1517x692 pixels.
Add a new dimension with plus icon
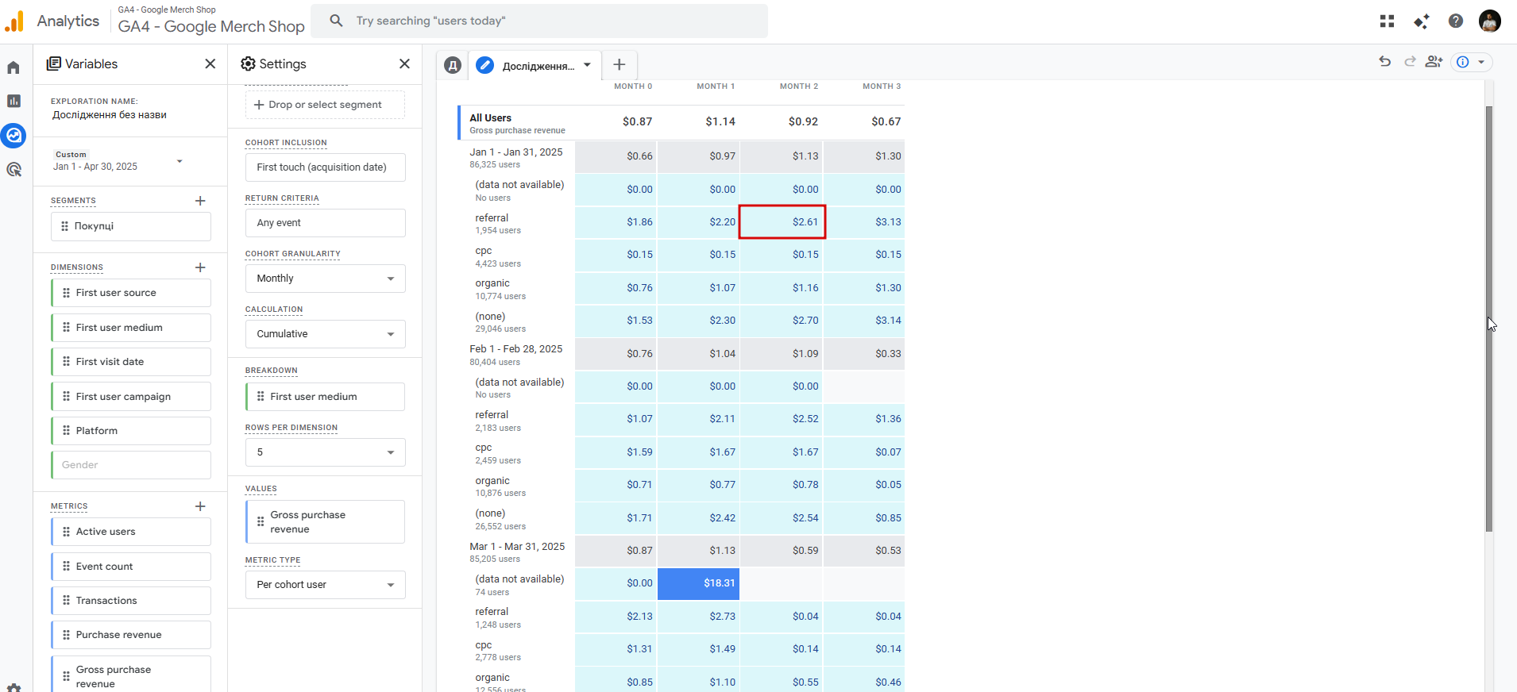coord(200,267)
